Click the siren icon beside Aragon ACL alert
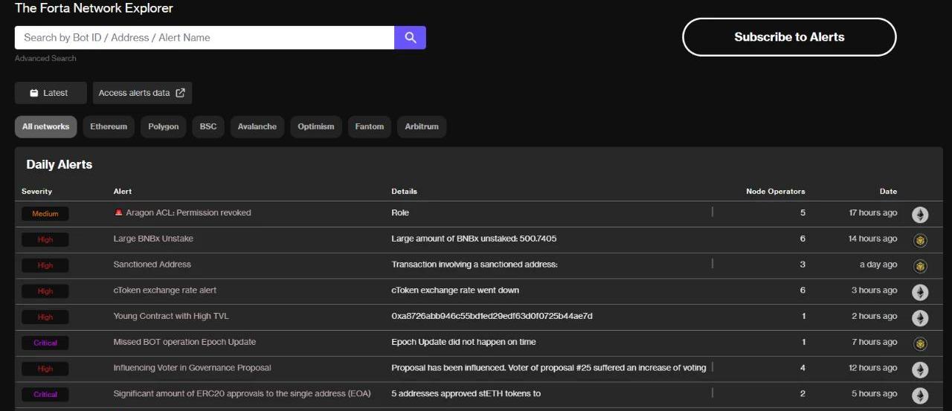Screen dimensions: 952x411 (x=118, y=213)
